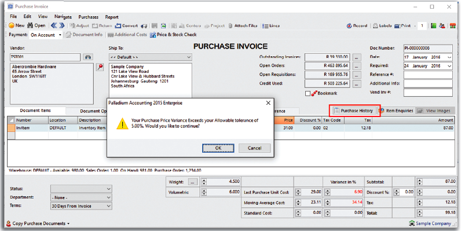Open the Report menu
Image resolution: width=461 pixels, height=231 pixels.
112,17
